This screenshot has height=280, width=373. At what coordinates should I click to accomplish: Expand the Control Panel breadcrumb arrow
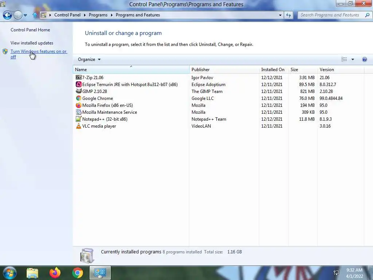click(85, 15)
